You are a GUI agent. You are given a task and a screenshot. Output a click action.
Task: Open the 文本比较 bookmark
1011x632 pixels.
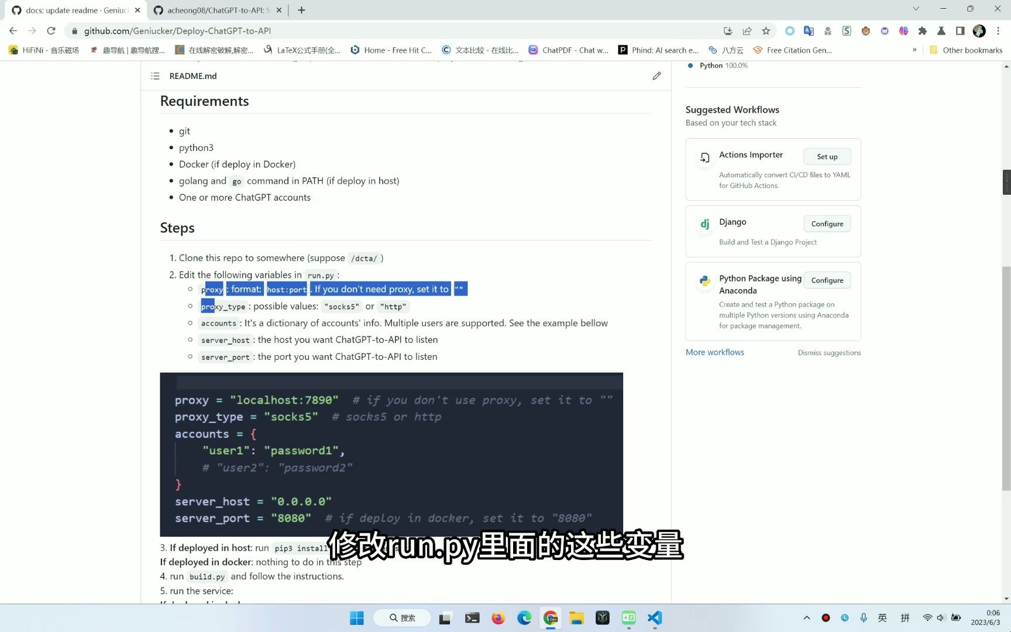tap(480, 50)
